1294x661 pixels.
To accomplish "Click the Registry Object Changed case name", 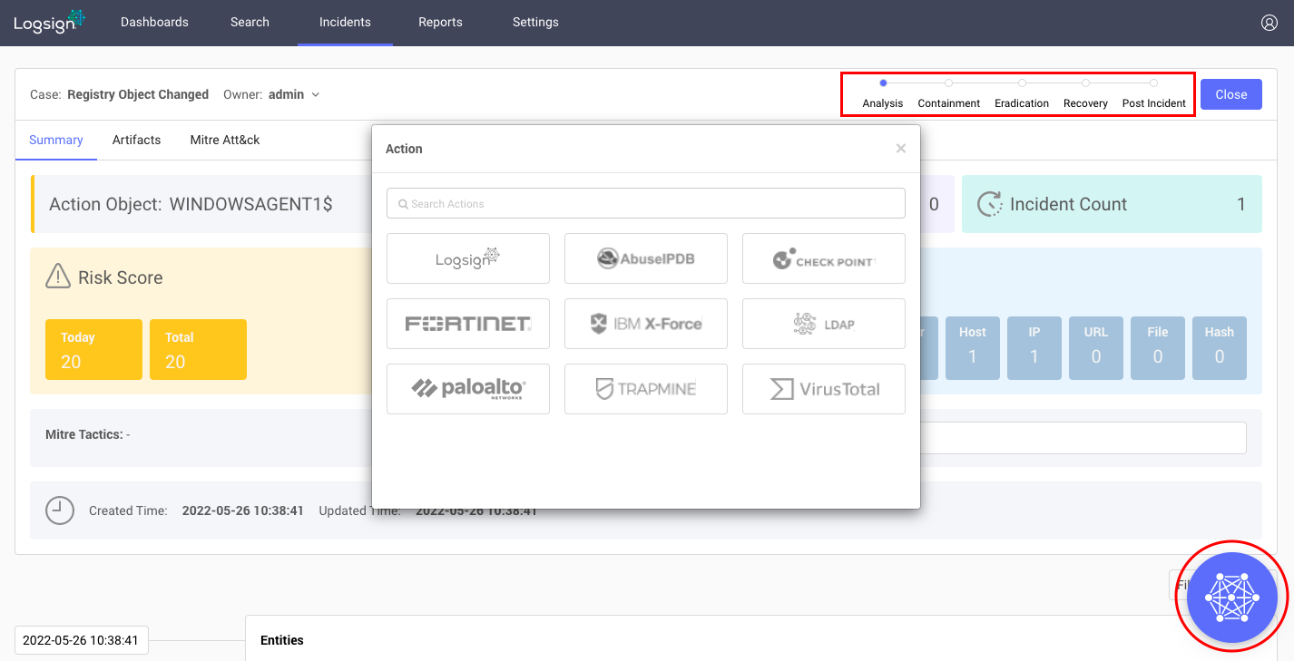I will [x=138, y=94].
